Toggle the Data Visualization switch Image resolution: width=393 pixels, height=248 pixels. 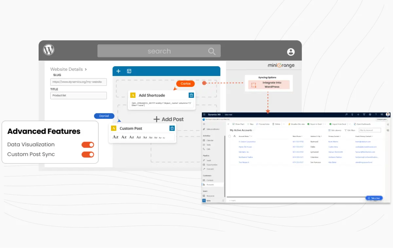(88, 145)
